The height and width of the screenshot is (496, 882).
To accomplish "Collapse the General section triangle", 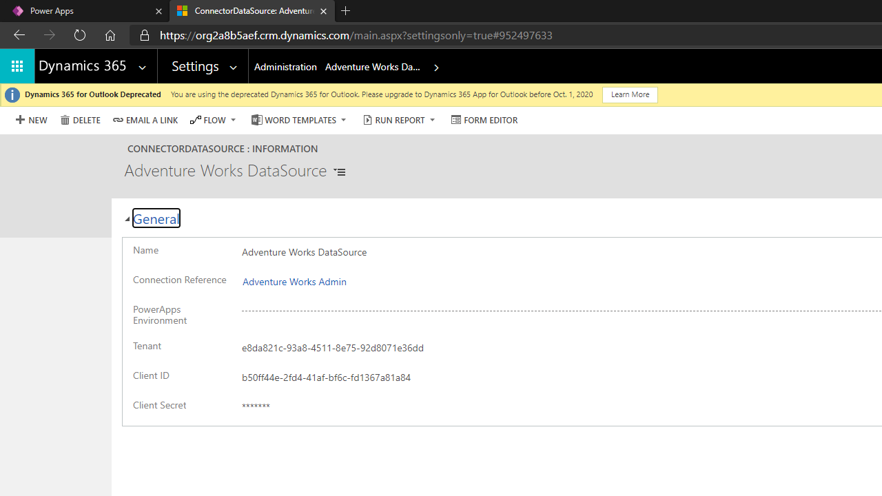I will (127, 219).
